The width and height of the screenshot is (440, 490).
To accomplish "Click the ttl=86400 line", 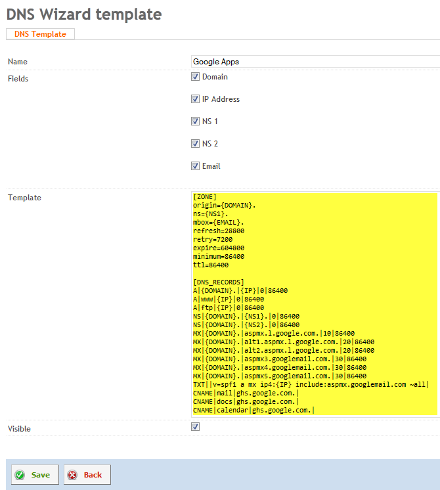I will tap(211, 265).
